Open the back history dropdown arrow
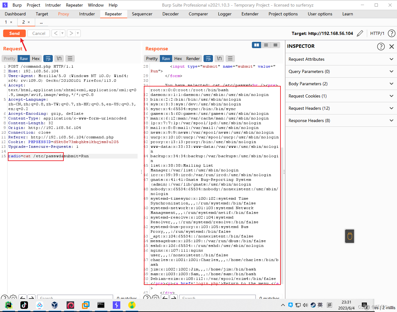 click(62, 33)
